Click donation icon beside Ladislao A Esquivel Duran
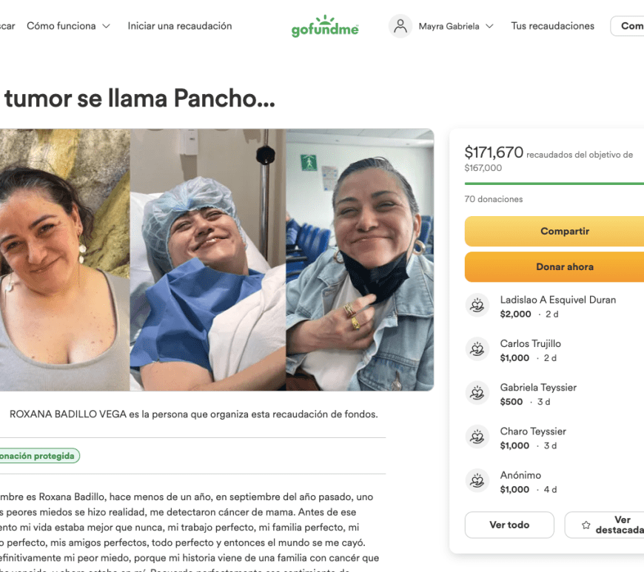Viewport: 644px width, 572px height. tap(477, 306)
